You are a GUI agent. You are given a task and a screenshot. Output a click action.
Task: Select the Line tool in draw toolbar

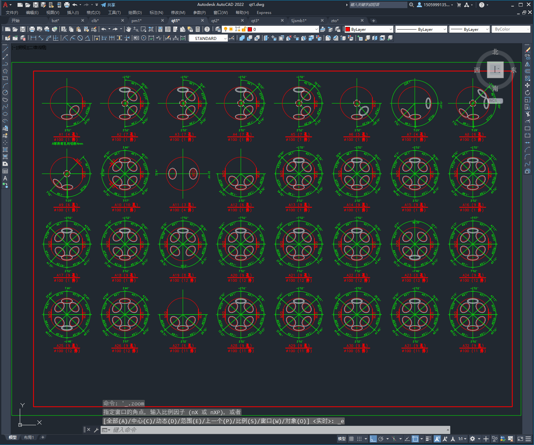pyautogui.click(x=5, y=50)
